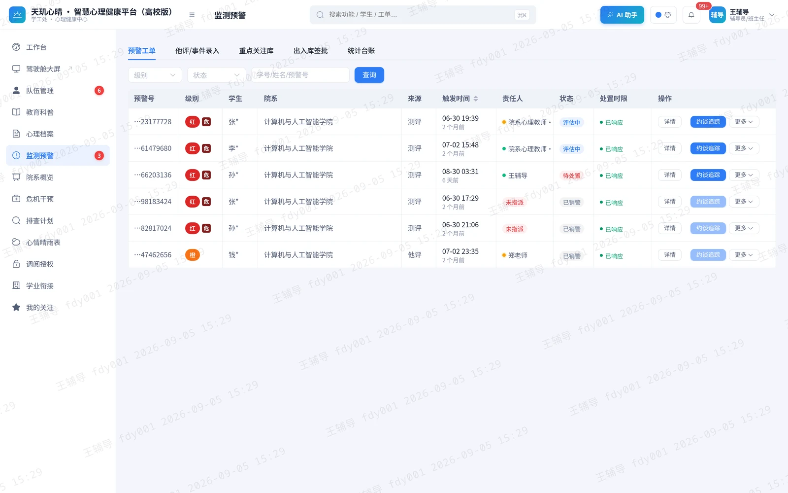The height and width of the screenshot is (493, 788).
Task: Switch to the 他评/事件录入 tab
Action: pyautogui.click(x=197, y=51)
